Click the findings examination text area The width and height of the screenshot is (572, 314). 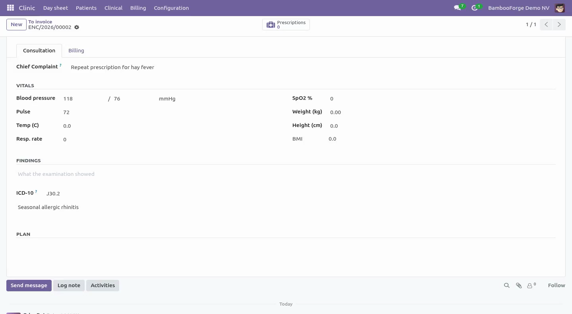point(286,174)
